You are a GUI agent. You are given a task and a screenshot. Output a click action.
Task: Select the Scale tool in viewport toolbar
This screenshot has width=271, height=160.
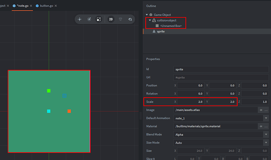pyautogui.click(x=99, y=19)
